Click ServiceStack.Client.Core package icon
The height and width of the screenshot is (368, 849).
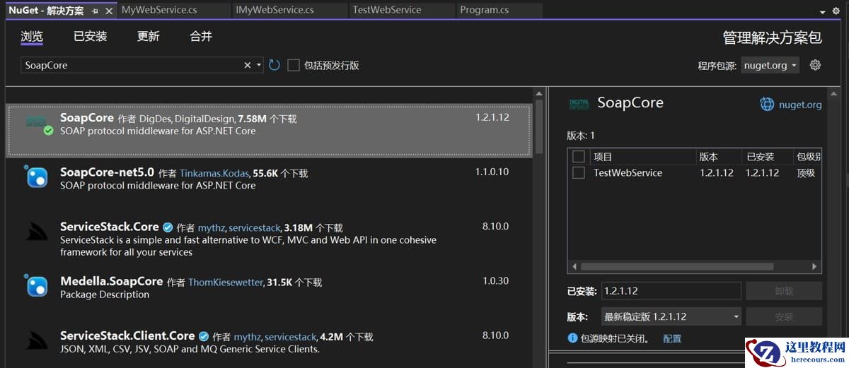pos(36,340)
